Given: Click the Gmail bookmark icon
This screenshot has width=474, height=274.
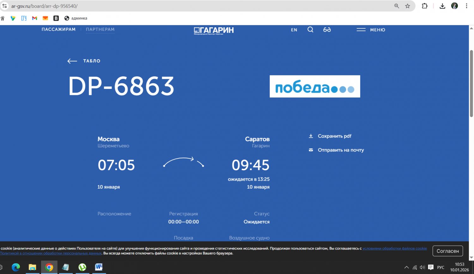Looking at the screenshot, I should [x=35, y=18].
